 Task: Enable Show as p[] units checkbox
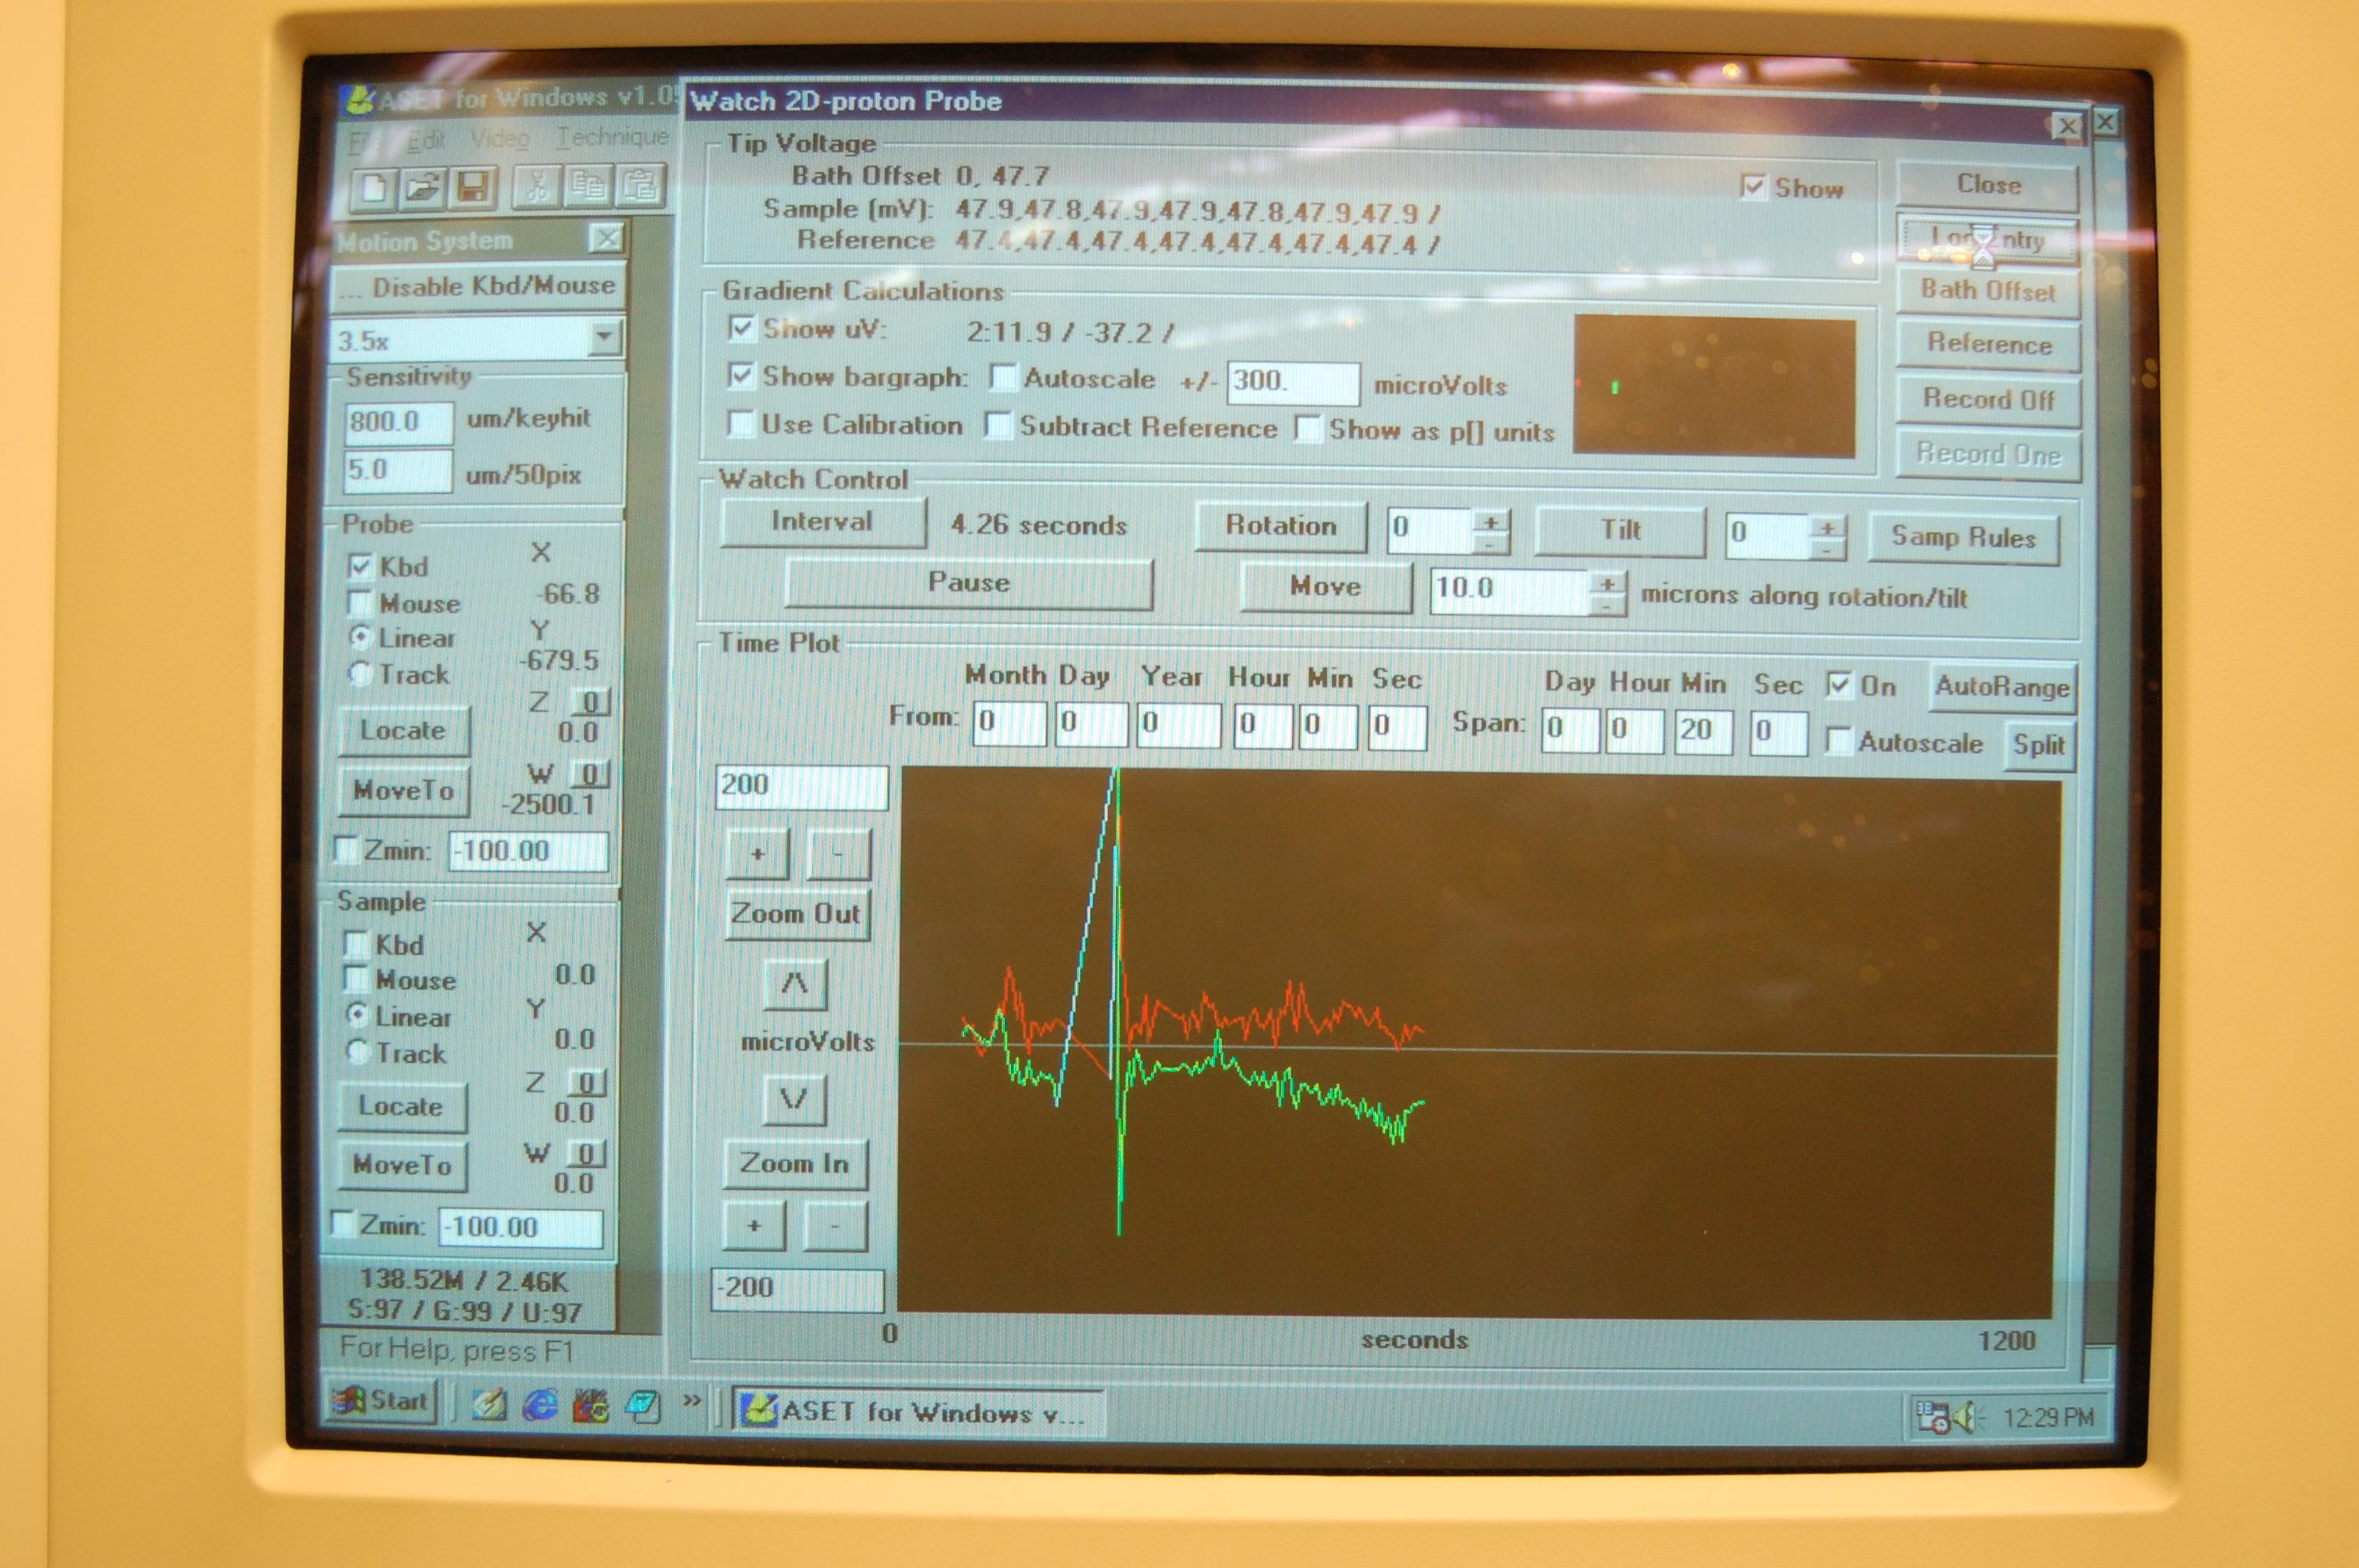[1307, 429]
